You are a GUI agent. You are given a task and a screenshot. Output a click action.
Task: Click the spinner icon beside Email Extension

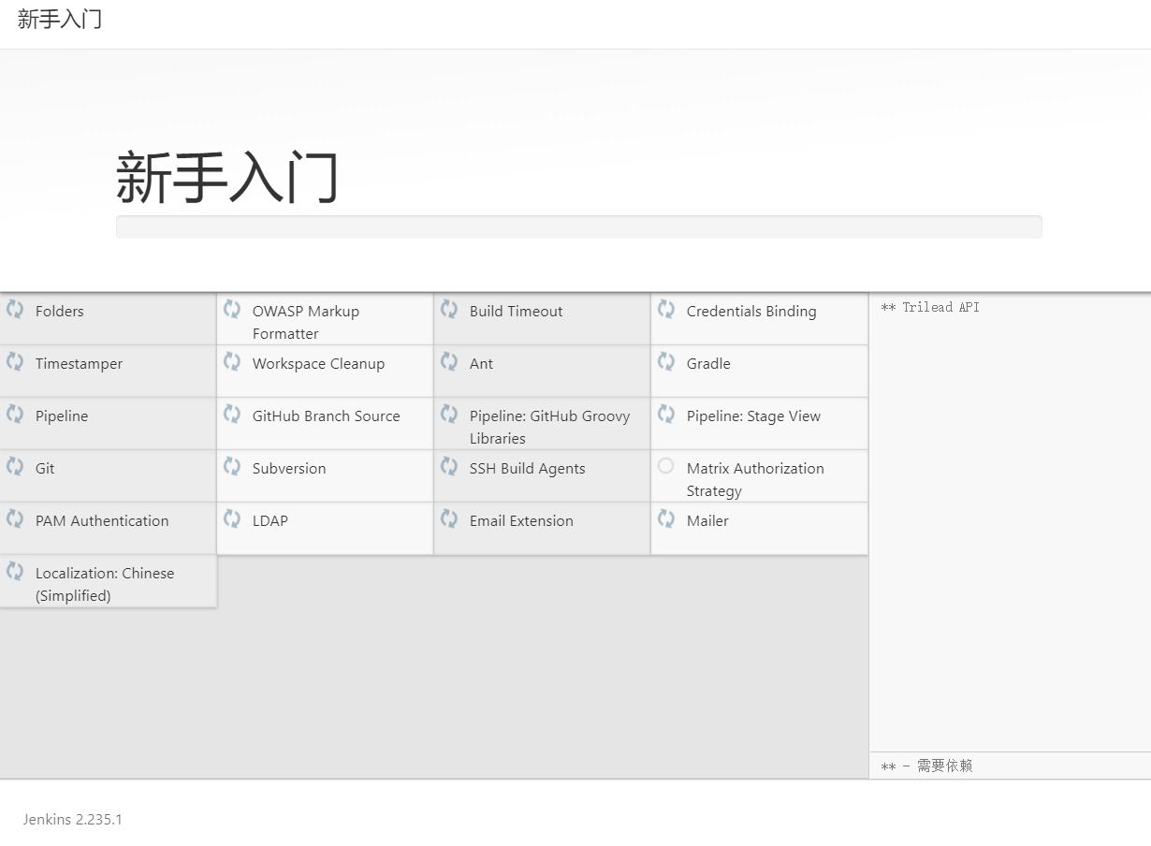pos(449,519)
